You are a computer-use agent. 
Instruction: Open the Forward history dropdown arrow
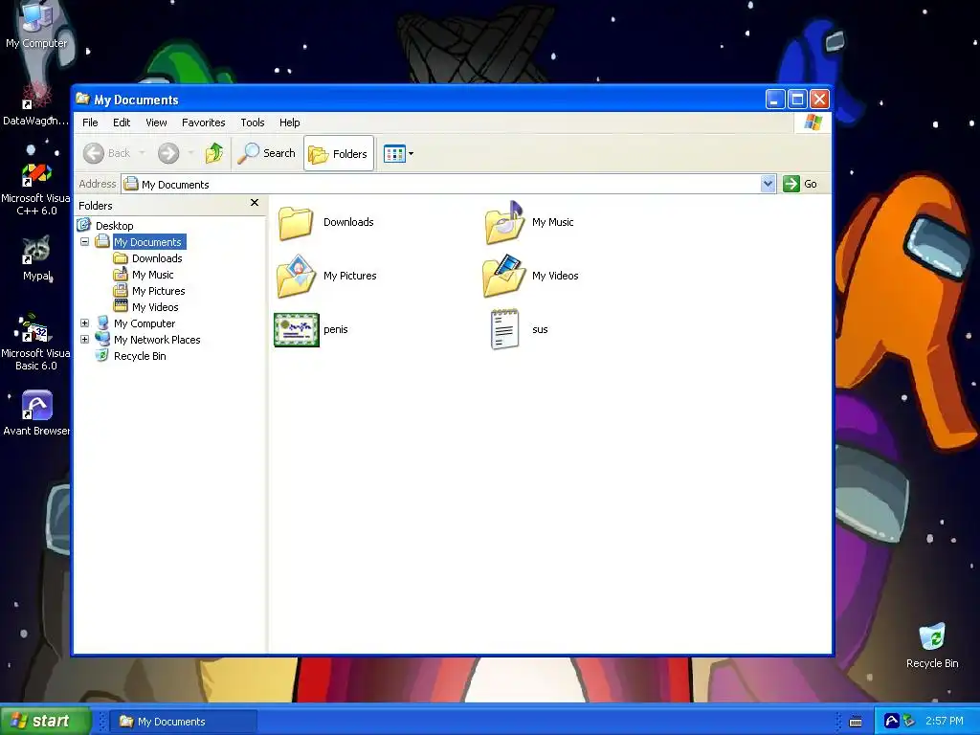click(190, 153)
